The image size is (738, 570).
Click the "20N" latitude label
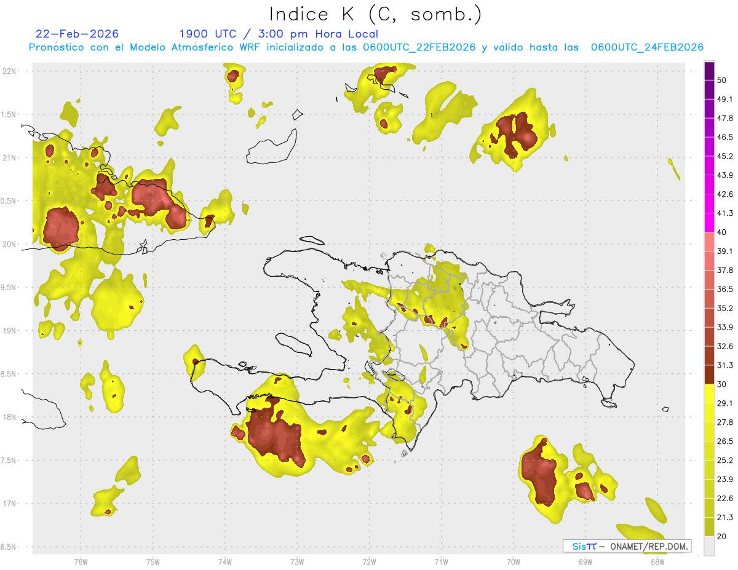9,244
